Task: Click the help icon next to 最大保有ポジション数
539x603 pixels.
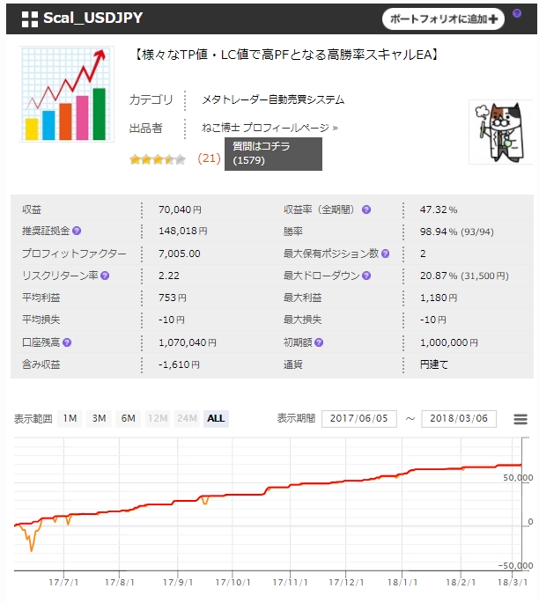Action: pos(387,254)
